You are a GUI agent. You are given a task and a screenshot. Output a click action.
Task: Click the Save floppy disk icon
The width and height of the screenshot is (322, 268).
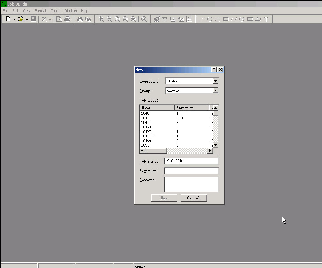(33, 19)
